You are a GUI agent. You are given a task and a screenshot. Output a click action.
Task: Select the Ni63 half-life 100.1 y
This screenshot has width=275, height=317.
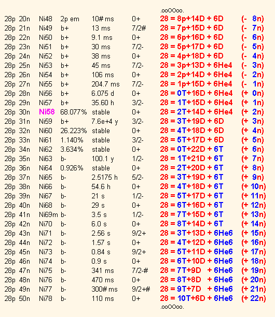tap(103, 159)
